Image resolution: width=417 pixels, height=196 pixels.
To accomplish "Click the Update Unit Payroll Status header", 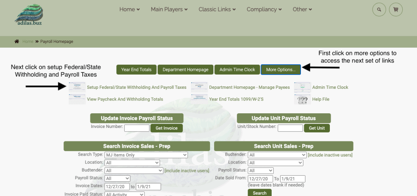I will (x=284, y=118).
